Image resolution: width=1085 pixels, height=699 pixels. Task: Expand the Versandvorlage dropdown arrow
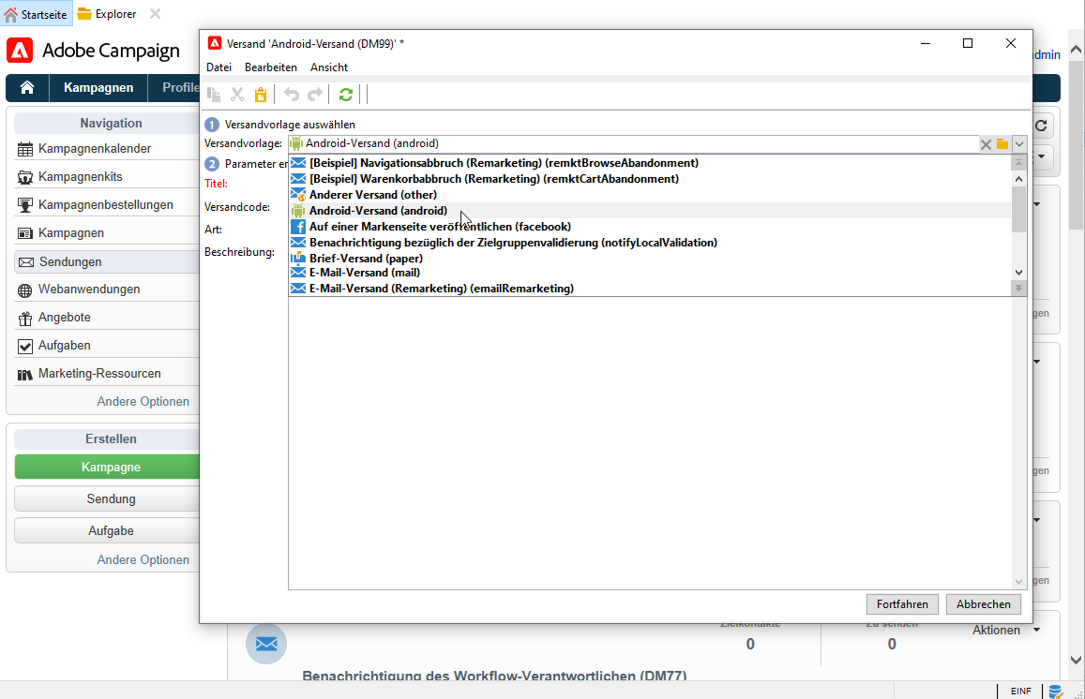(1019, 143)
